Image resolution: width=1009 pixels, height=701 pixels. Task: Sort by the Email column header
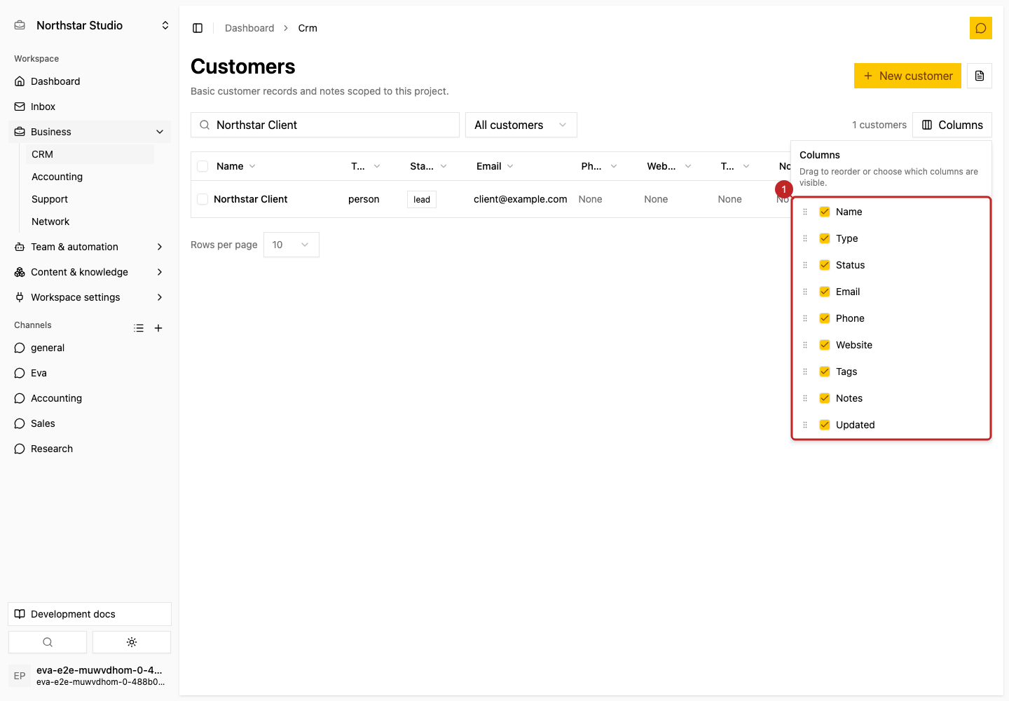[x=495, y=166]
